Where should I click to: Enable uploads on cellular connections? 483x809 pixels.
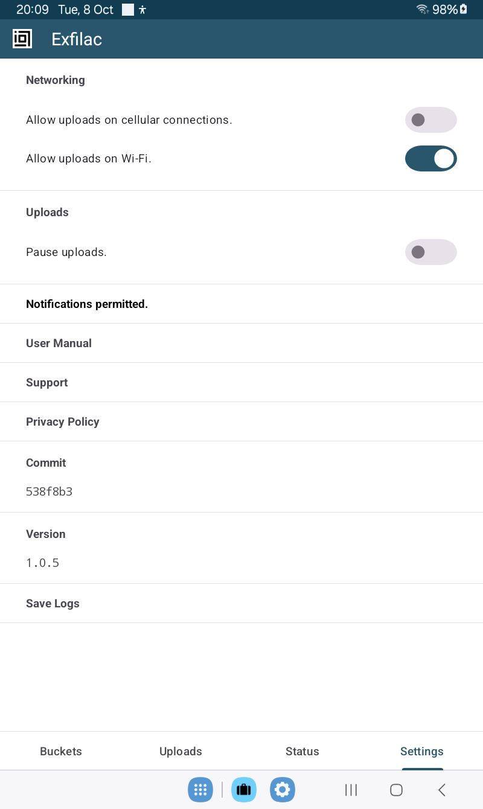point(430,120)
